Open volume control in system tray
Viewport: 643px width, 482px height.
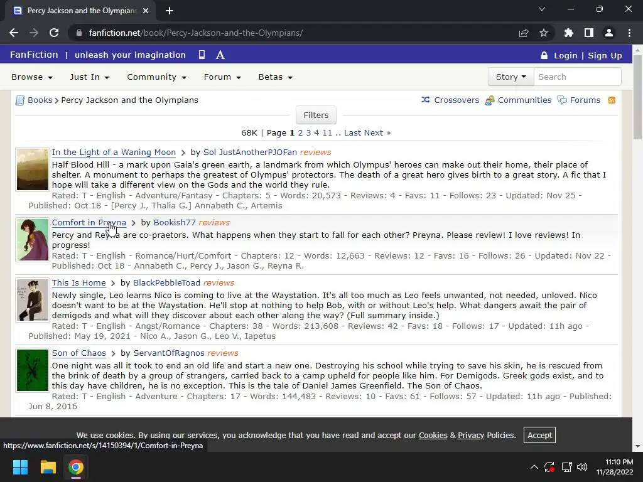582,467
